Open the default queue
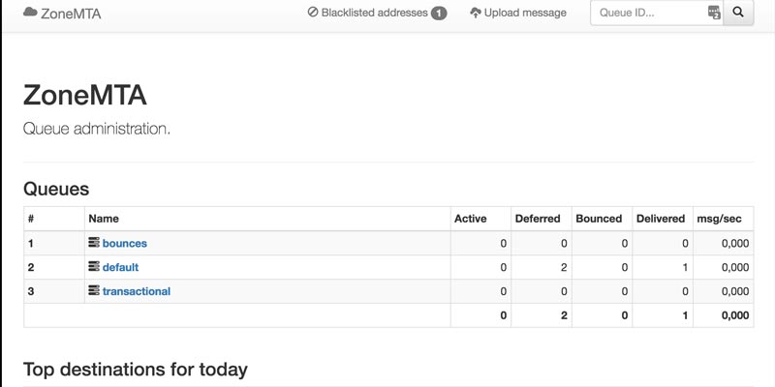The width and height of the screenshot is (775, 387). 122,267
